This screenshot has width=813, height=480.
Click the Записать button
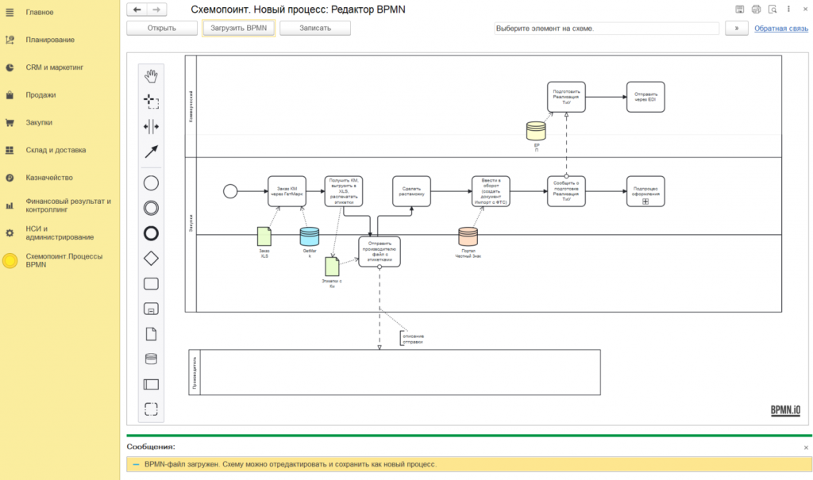[x=315, y=28]
